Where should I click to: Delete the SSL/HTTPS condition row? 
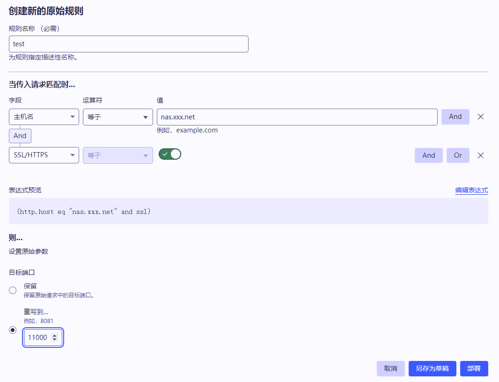click(480, 155)
